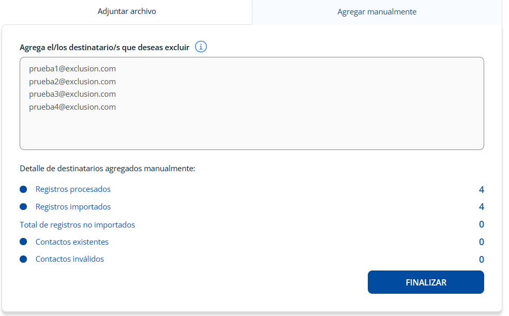
Task: Click the count value for Registros procesados
Action: point(481,190)
